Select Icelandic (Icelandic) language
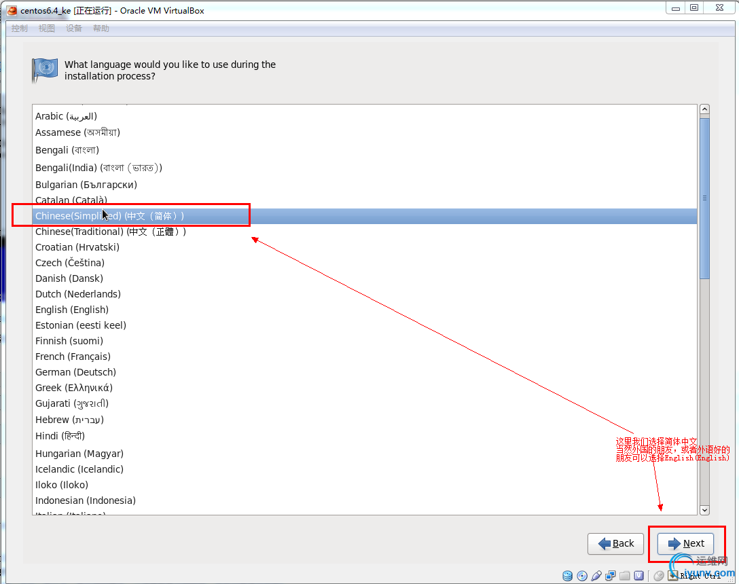The height and width of the screenshot is (584, 739). pyautogui.click(x=364, y=469)
